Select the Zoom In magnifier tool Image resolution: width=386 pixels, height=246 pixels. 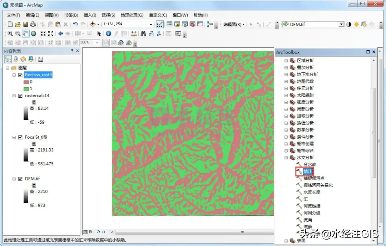(x=10, y=34)
